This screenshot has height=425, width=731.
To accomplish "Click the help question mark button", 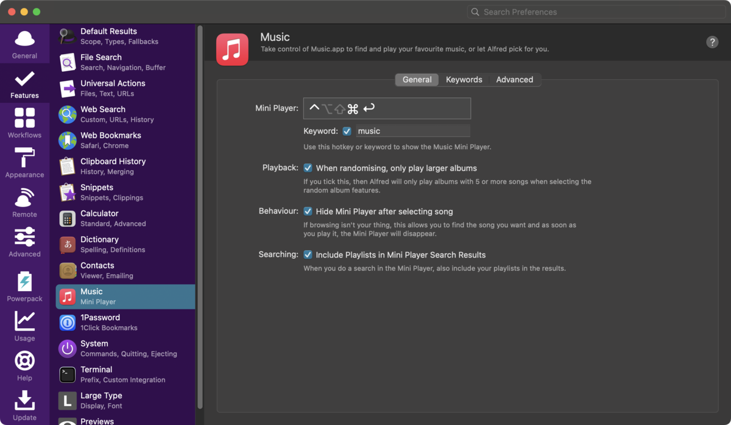I will tap(712, 42).
